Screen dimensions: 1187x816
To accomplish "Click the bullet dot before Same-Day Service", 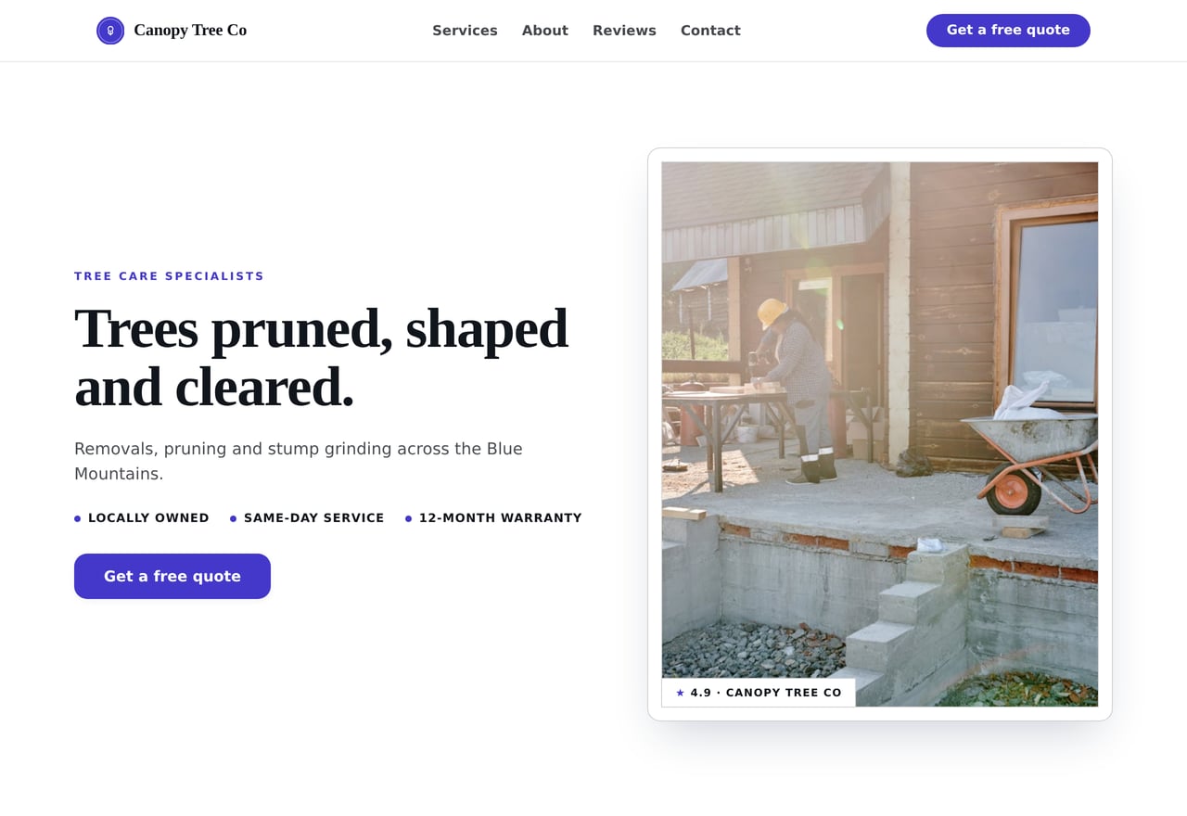I will tap(234, 519).
